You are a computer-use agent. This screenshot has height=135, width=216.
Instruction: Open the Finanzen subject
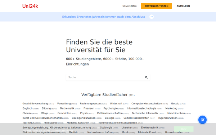(89, 108)
